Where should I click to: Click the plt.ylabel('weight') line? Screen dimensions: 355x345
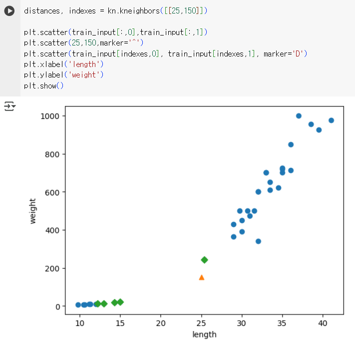point(63,75)
